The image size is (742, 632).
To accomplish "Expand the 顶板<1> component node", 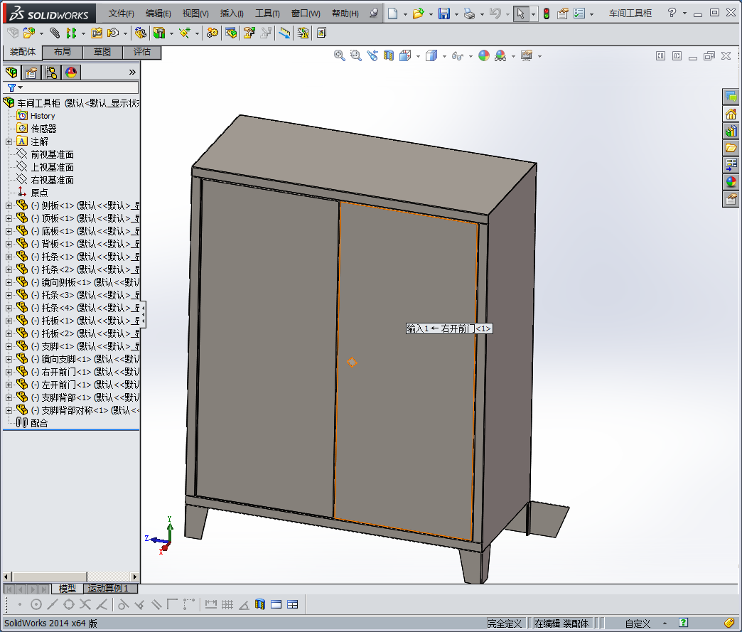I will point(9,218).
